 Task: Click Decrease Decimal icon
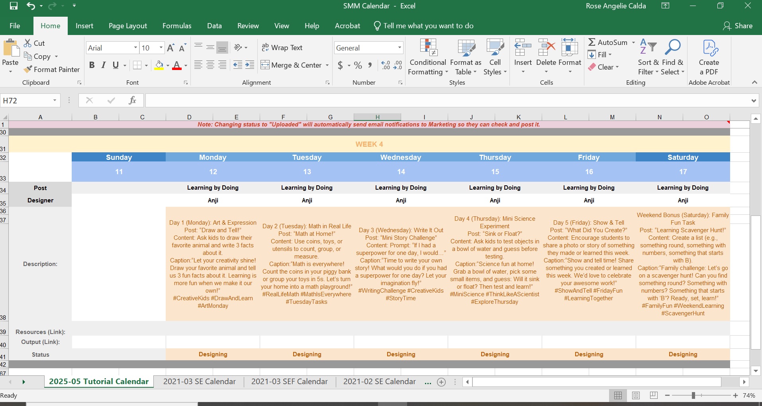coord(398,65)
